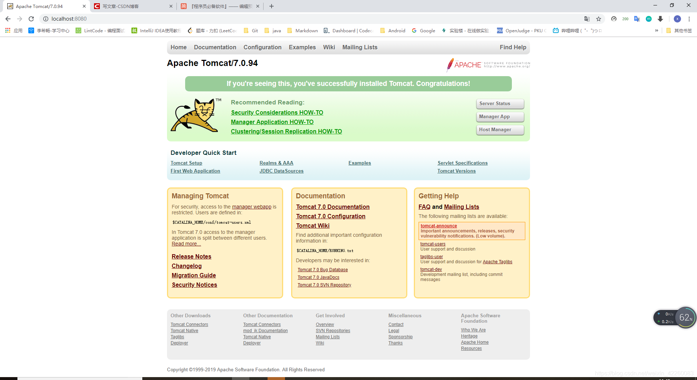Image resolution: width=697 pixels, height=380 pixels.
Task: Open Manager Application HOW-TO link
Action: pyautogui.click(x=272, y=122)
